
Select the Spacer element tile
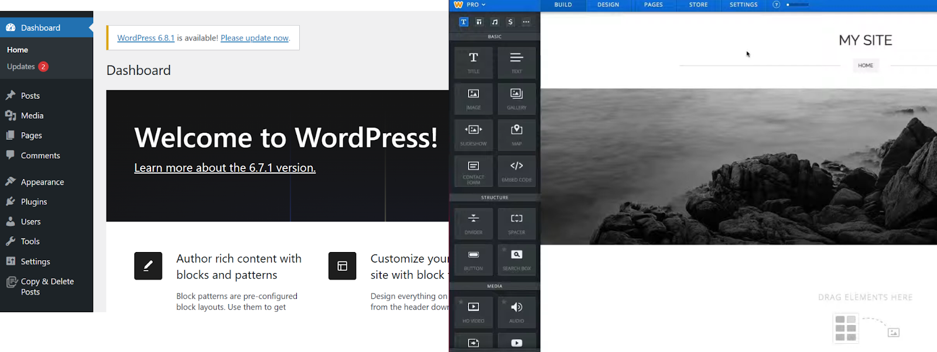point(517,224)
